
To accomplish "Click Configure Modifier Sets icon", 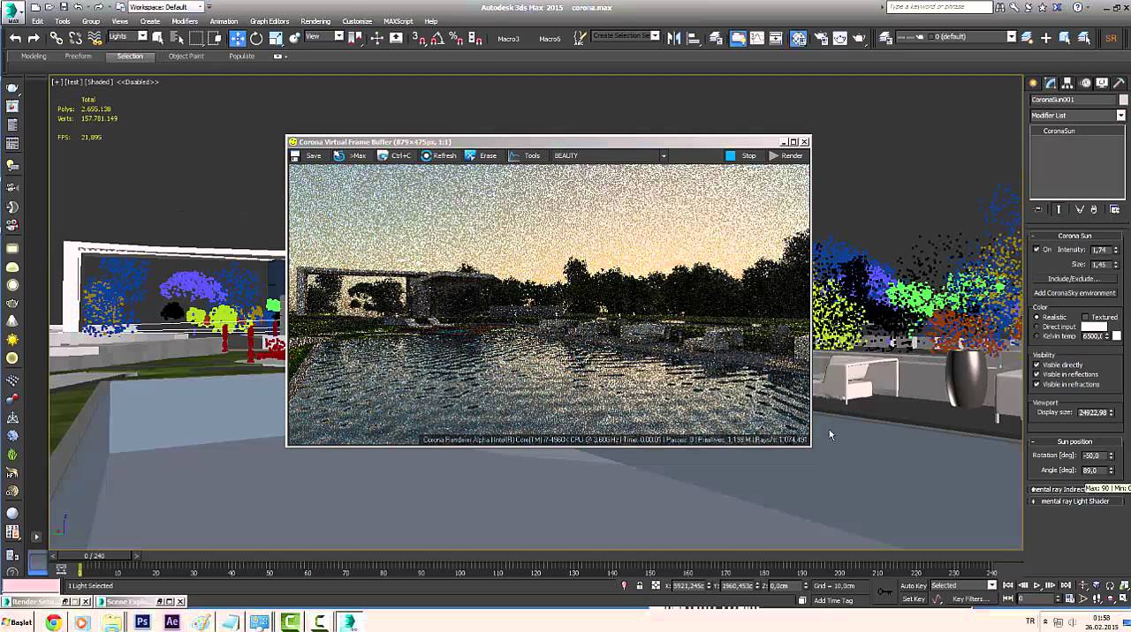I will pos(1114,209).
